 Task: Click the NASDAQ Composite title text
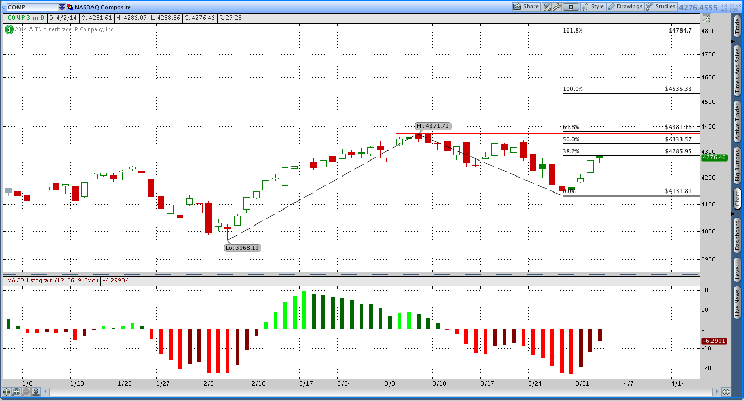[x=103, y=7]
